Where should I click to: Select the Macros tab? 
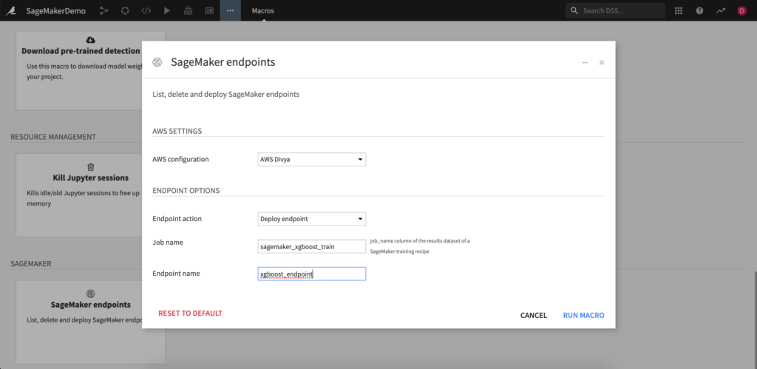(263, 10)
